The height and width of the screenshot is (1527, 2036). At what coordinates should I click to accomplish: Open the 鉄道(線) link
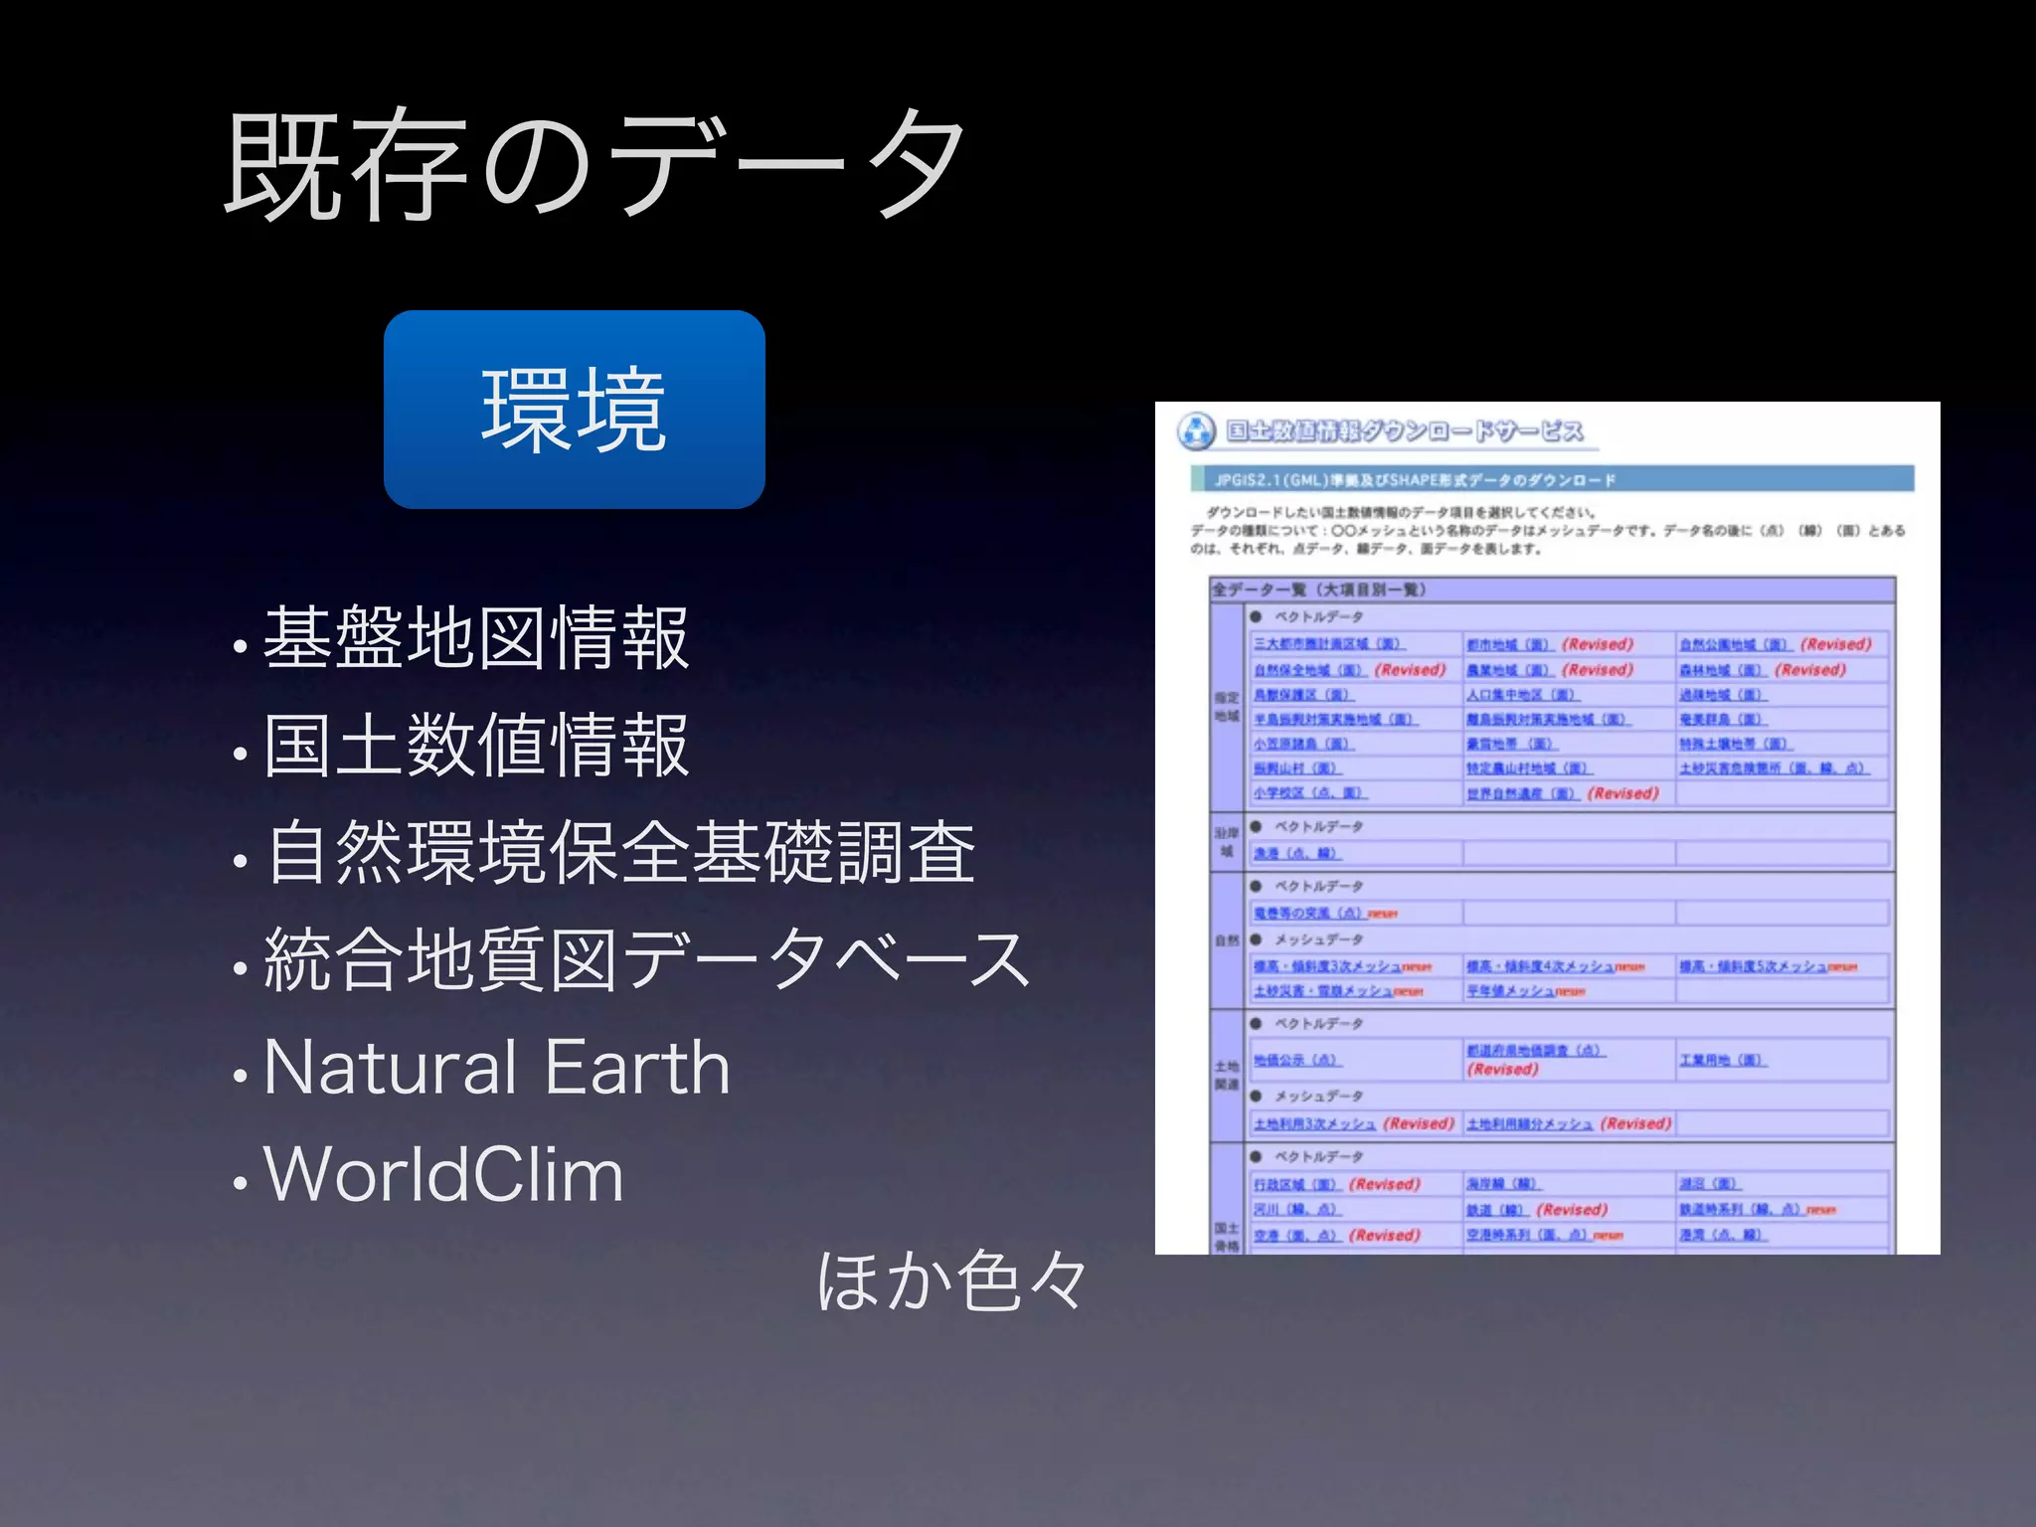1497,1210
